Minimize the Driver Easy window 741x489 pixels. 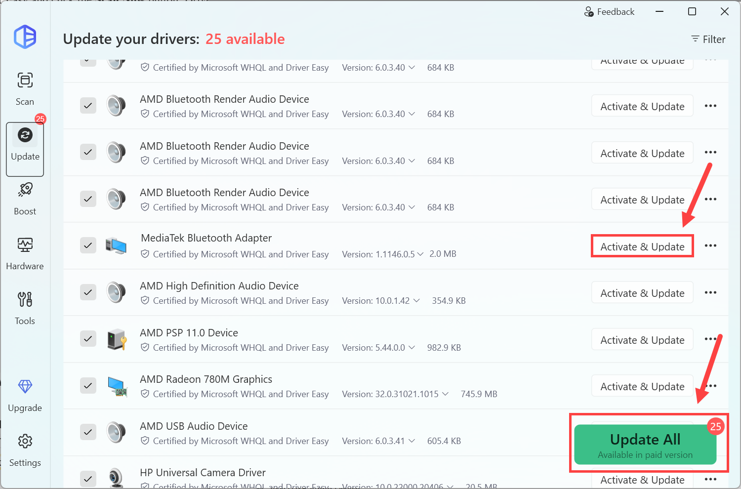point(659,11)
